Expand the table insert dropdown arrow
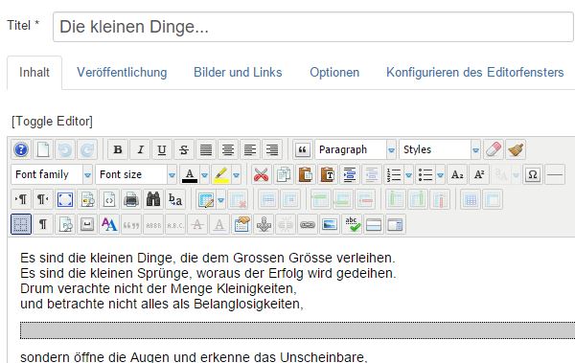575x363 pixels. [x=220, y=199]
